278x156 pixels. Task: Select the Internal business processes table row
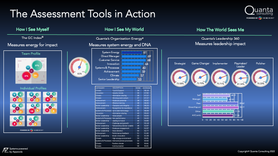[x=123, y=141]
